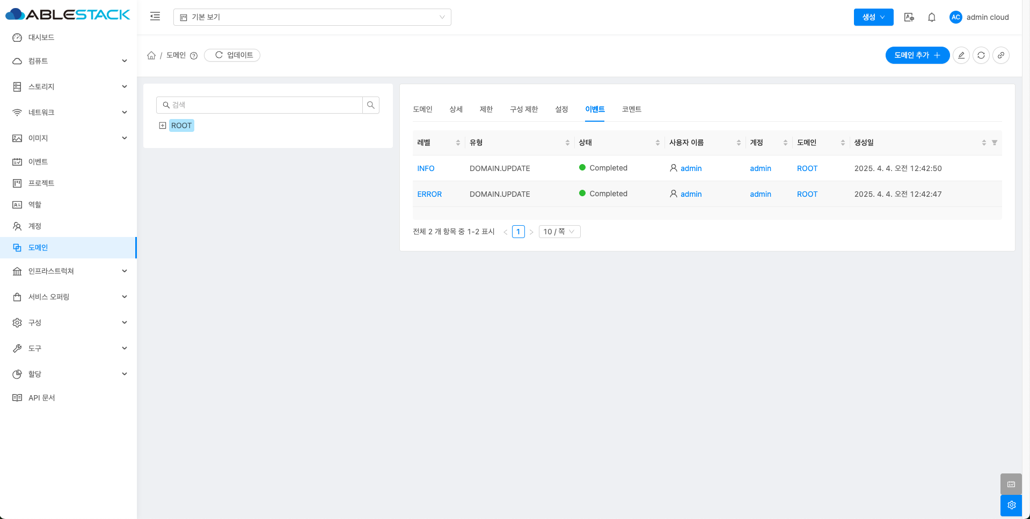
Task: Click the filter icon in table header
Action: coord(995,143)
